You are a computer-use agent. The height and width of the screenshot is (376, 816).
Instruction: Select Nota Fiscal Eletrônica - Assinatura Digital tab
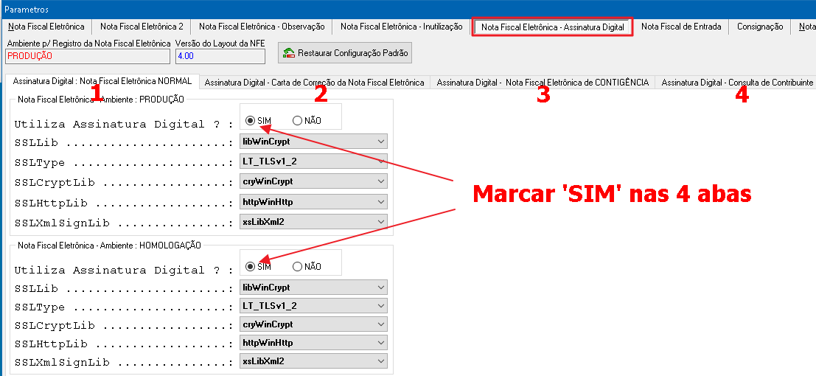click(552, 27)
